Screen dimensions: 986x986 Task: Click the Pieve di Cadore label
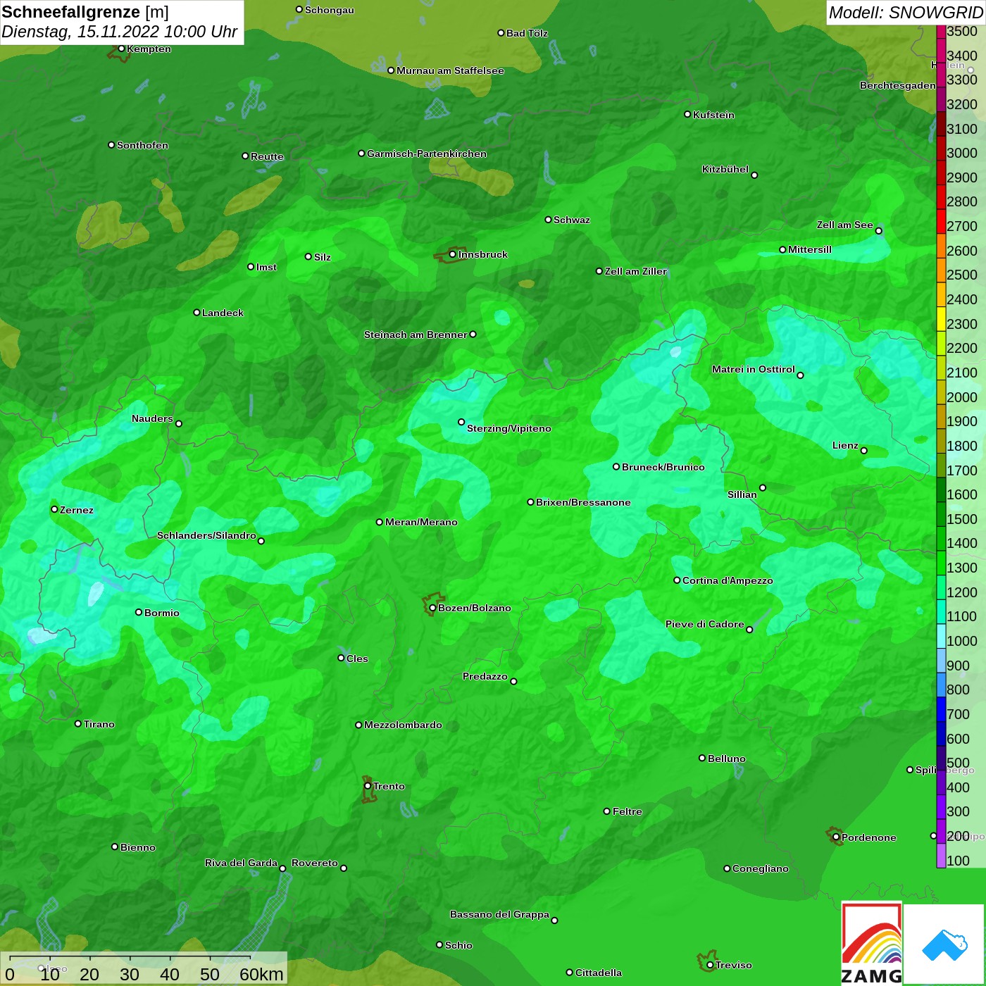(705, 624)
